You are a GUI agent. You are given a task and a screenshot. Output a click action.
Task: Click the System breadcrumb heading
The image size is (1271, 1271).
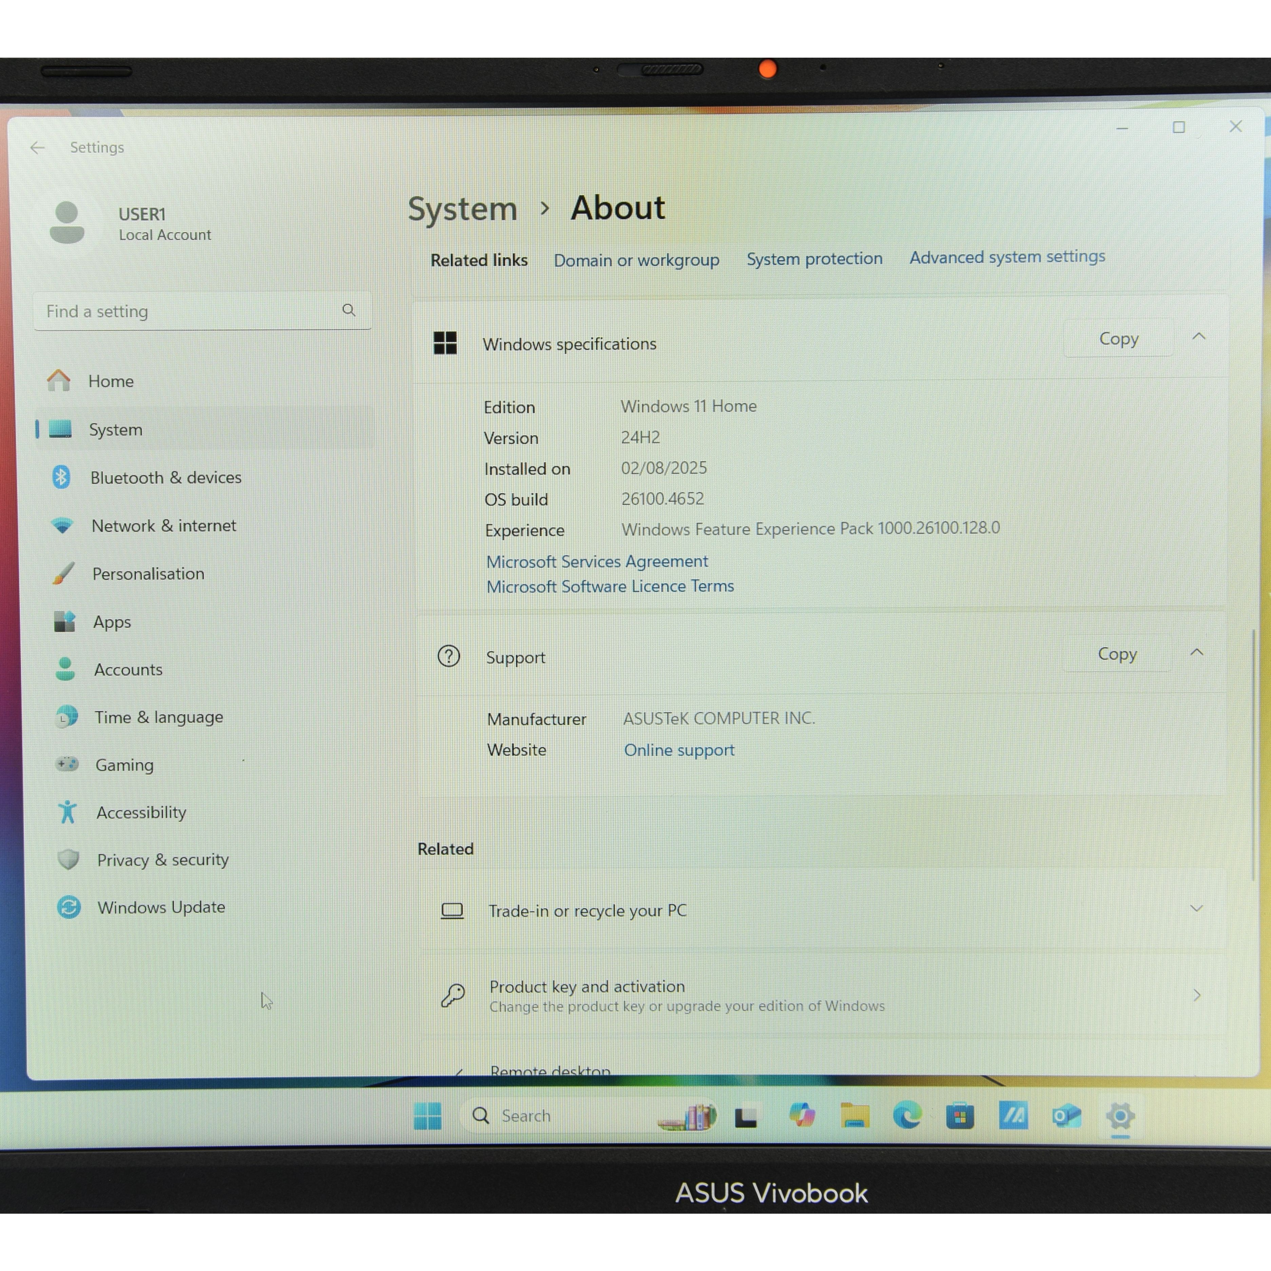(x=462, y=209)
